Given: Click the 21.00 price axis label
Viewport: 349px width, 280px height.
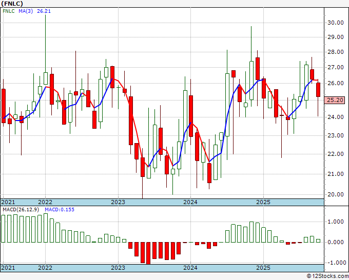Looking at the screenshot, I should [x=336, y=174].
